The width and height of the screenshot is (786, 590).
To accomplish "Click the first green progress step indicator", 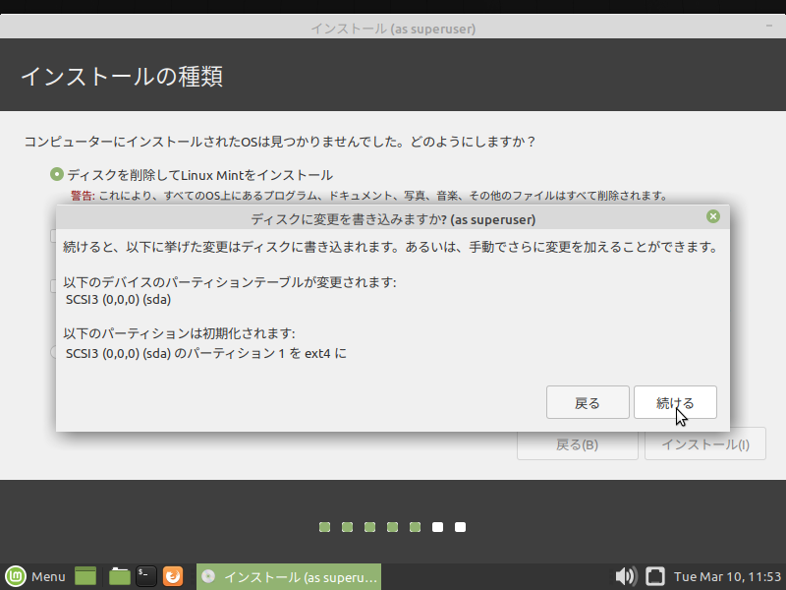I will (x=325, y=527).
